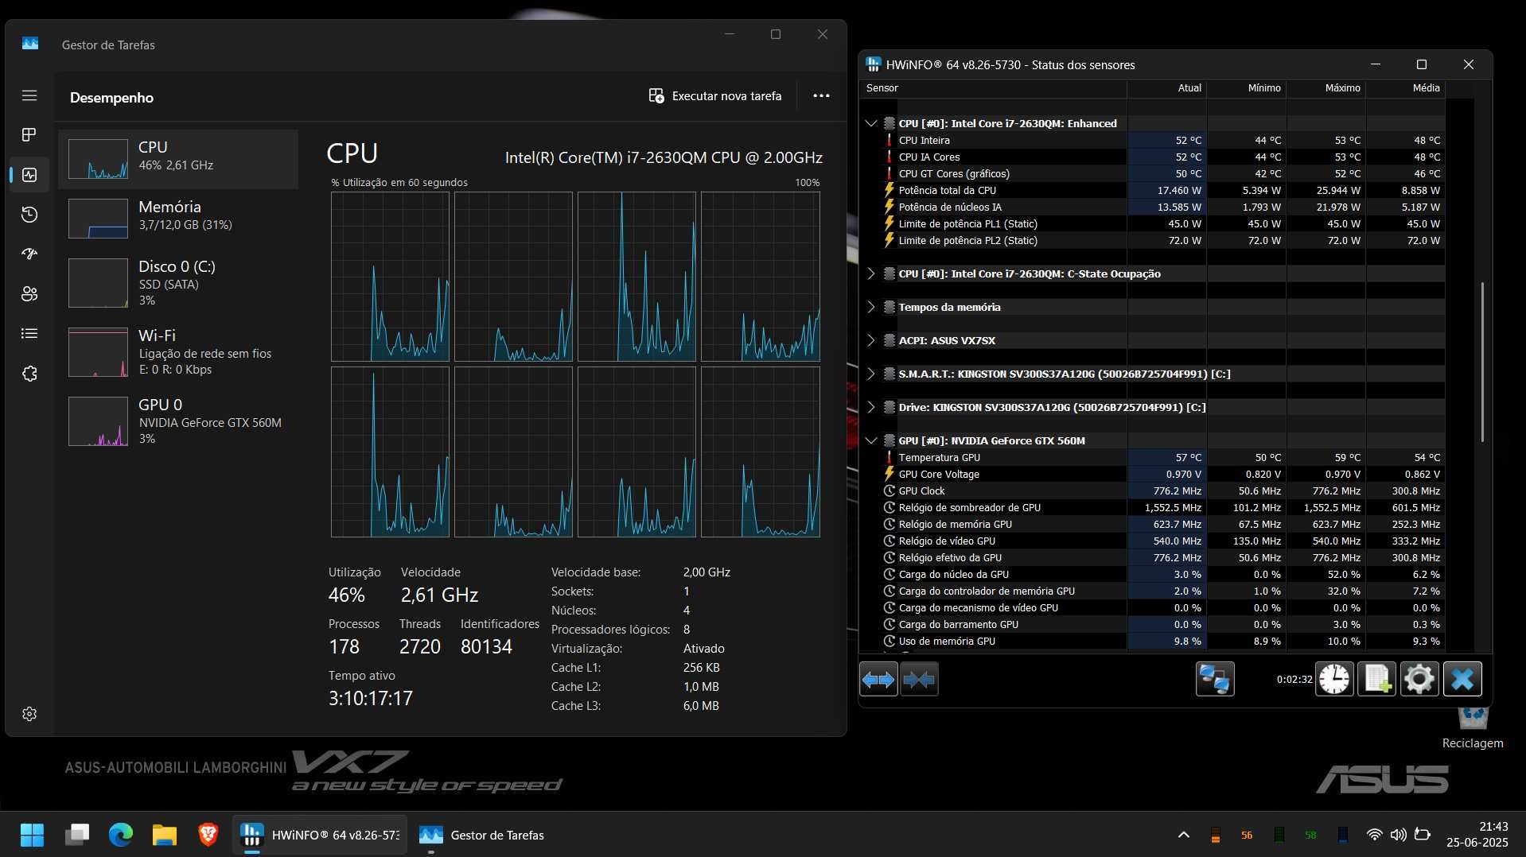Select Disco 0 (C:) performance entry

coord(178,282)
